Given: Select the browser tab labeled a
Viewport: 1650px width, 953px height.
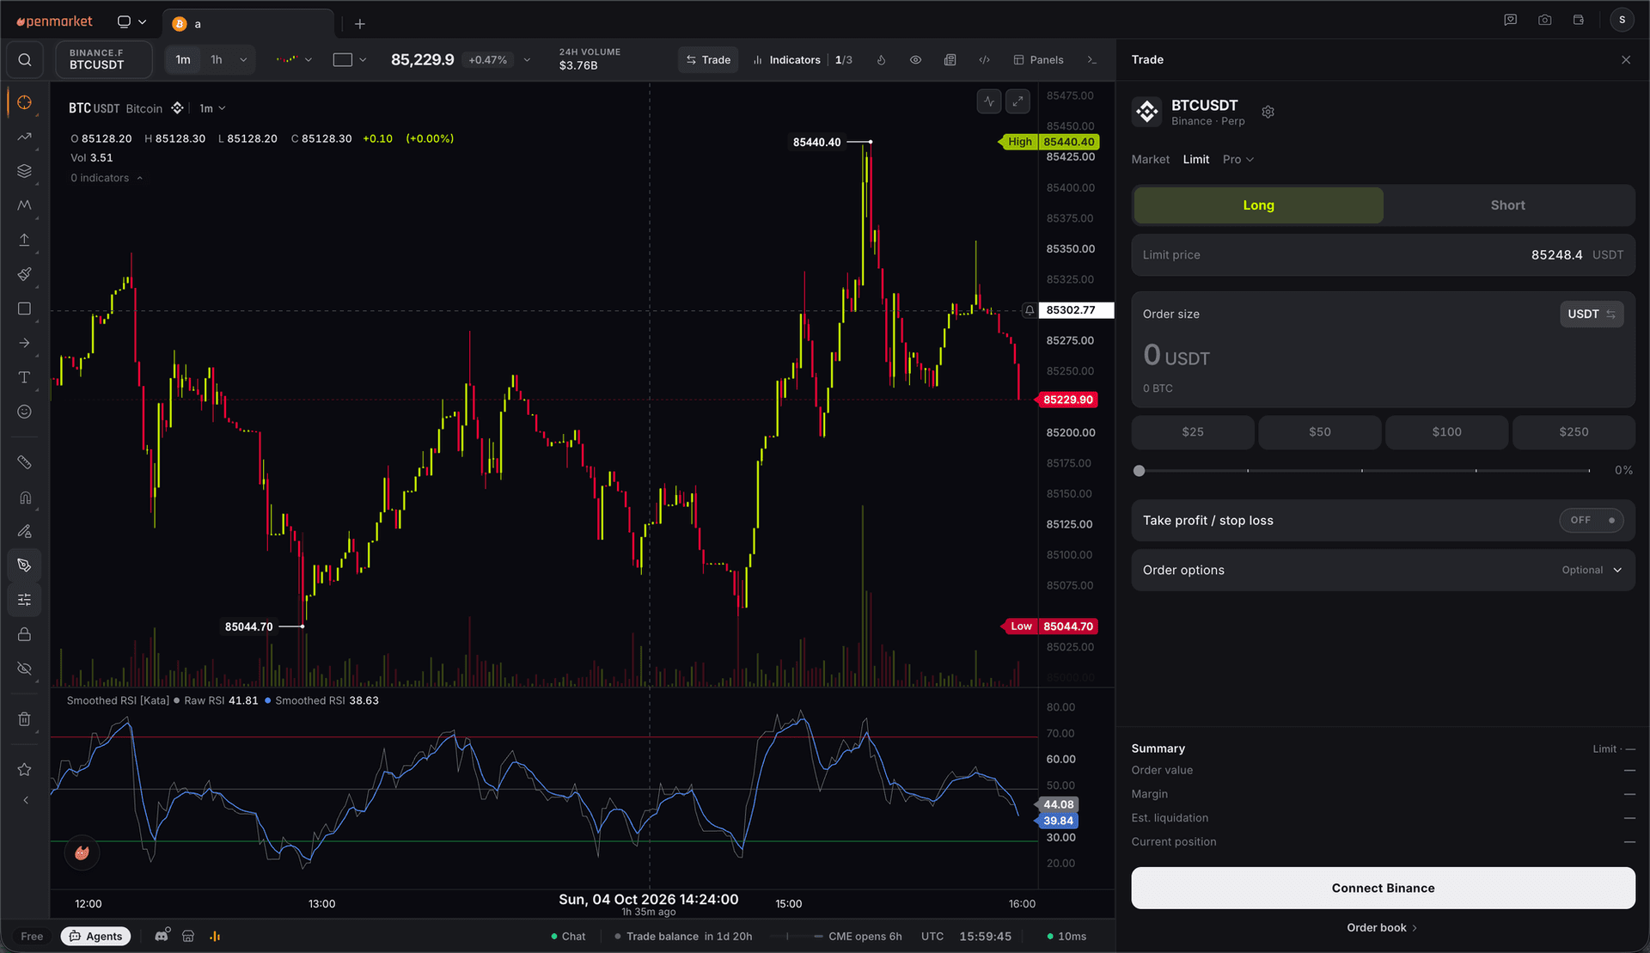Looking at the screenshot, I should 247,23.
